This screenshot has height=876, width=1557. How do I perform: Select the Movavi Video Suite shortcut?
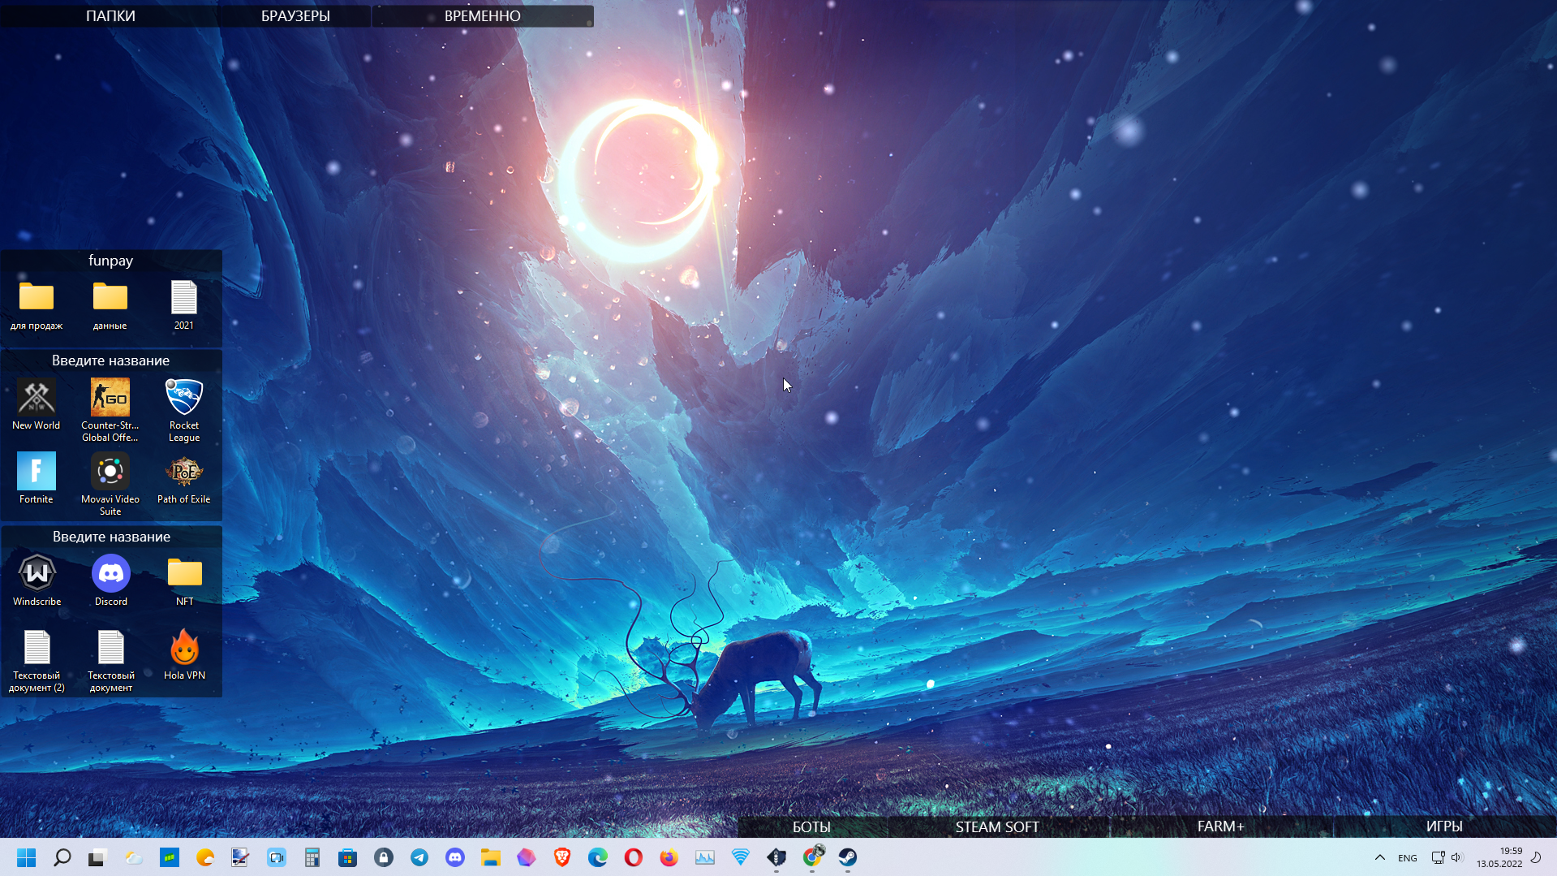110,485
